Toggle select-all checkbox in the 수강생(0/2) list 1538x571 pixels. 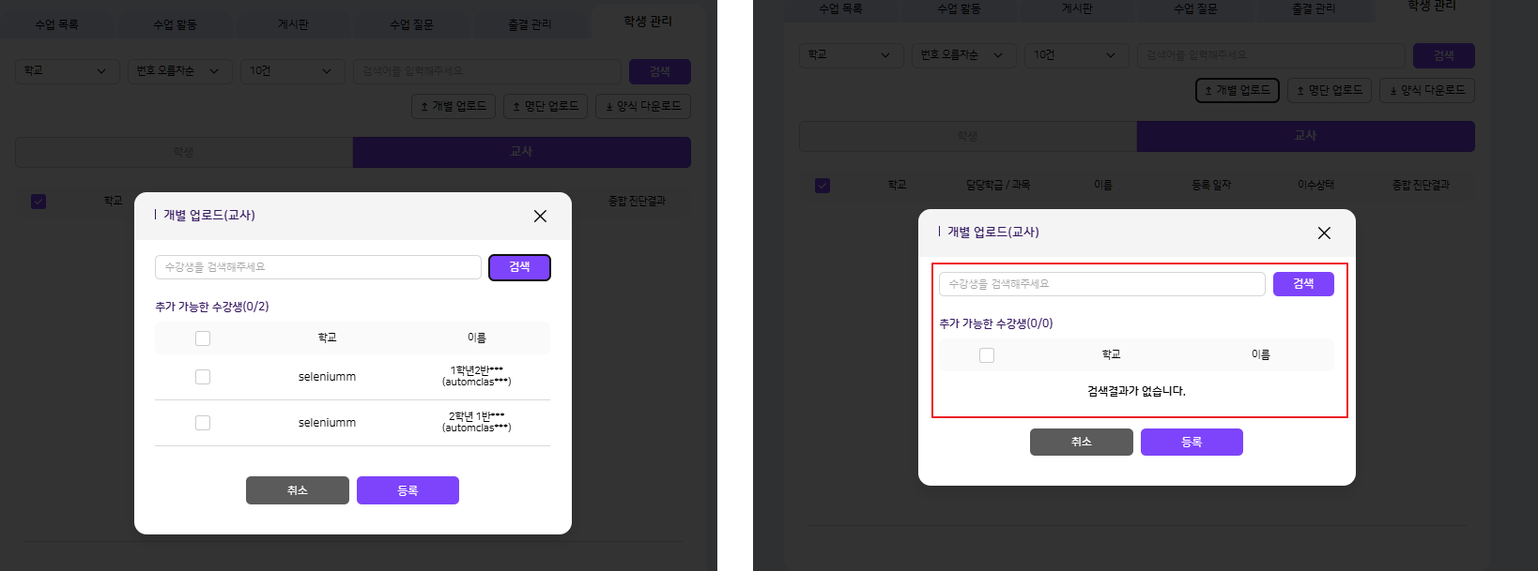(x=203, y=338)
